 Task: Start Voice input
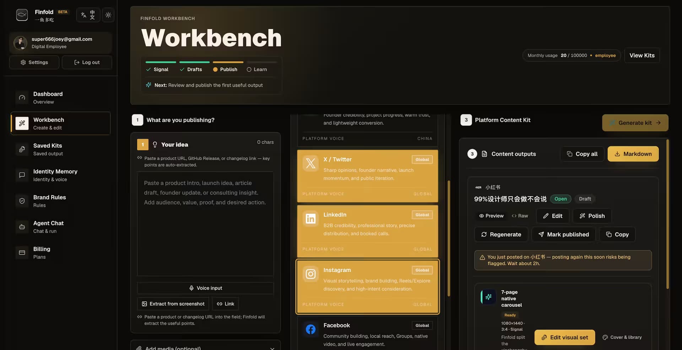pyautogui.click(x=205, y=288)
